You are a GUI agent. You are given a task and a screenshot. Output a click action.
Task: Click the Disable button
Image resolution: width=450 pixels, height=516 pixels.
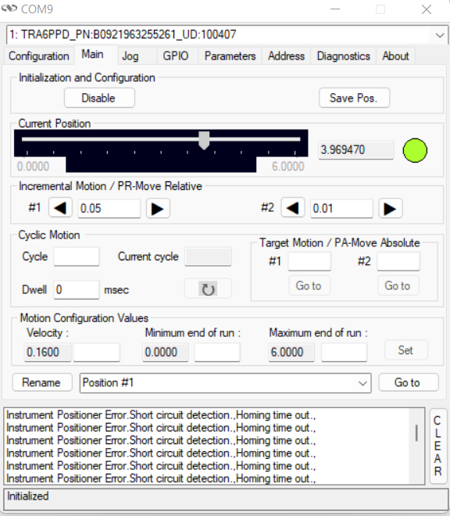99,98
